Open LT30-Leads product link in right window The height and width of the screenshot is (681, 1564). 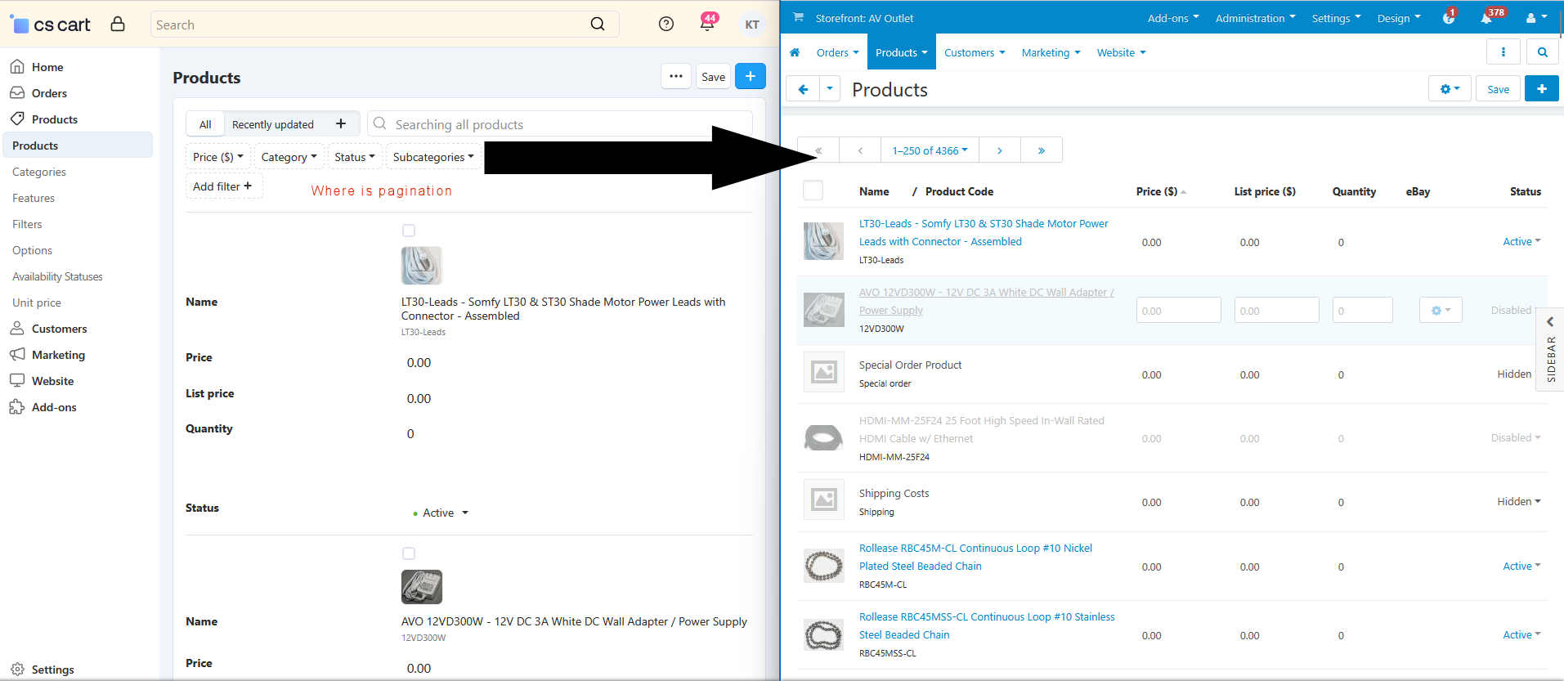[x=984, y=232]
